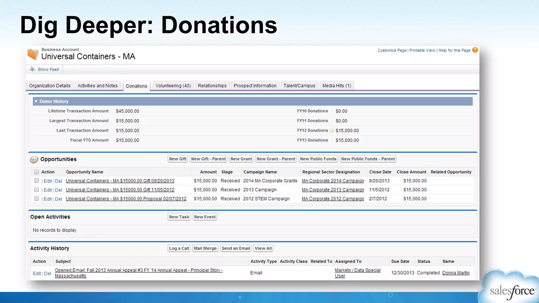Open Universal Containers Gift 09/26/2013 opportunity
Viewport: 539px width, 303px height.
tap(120, 181)
